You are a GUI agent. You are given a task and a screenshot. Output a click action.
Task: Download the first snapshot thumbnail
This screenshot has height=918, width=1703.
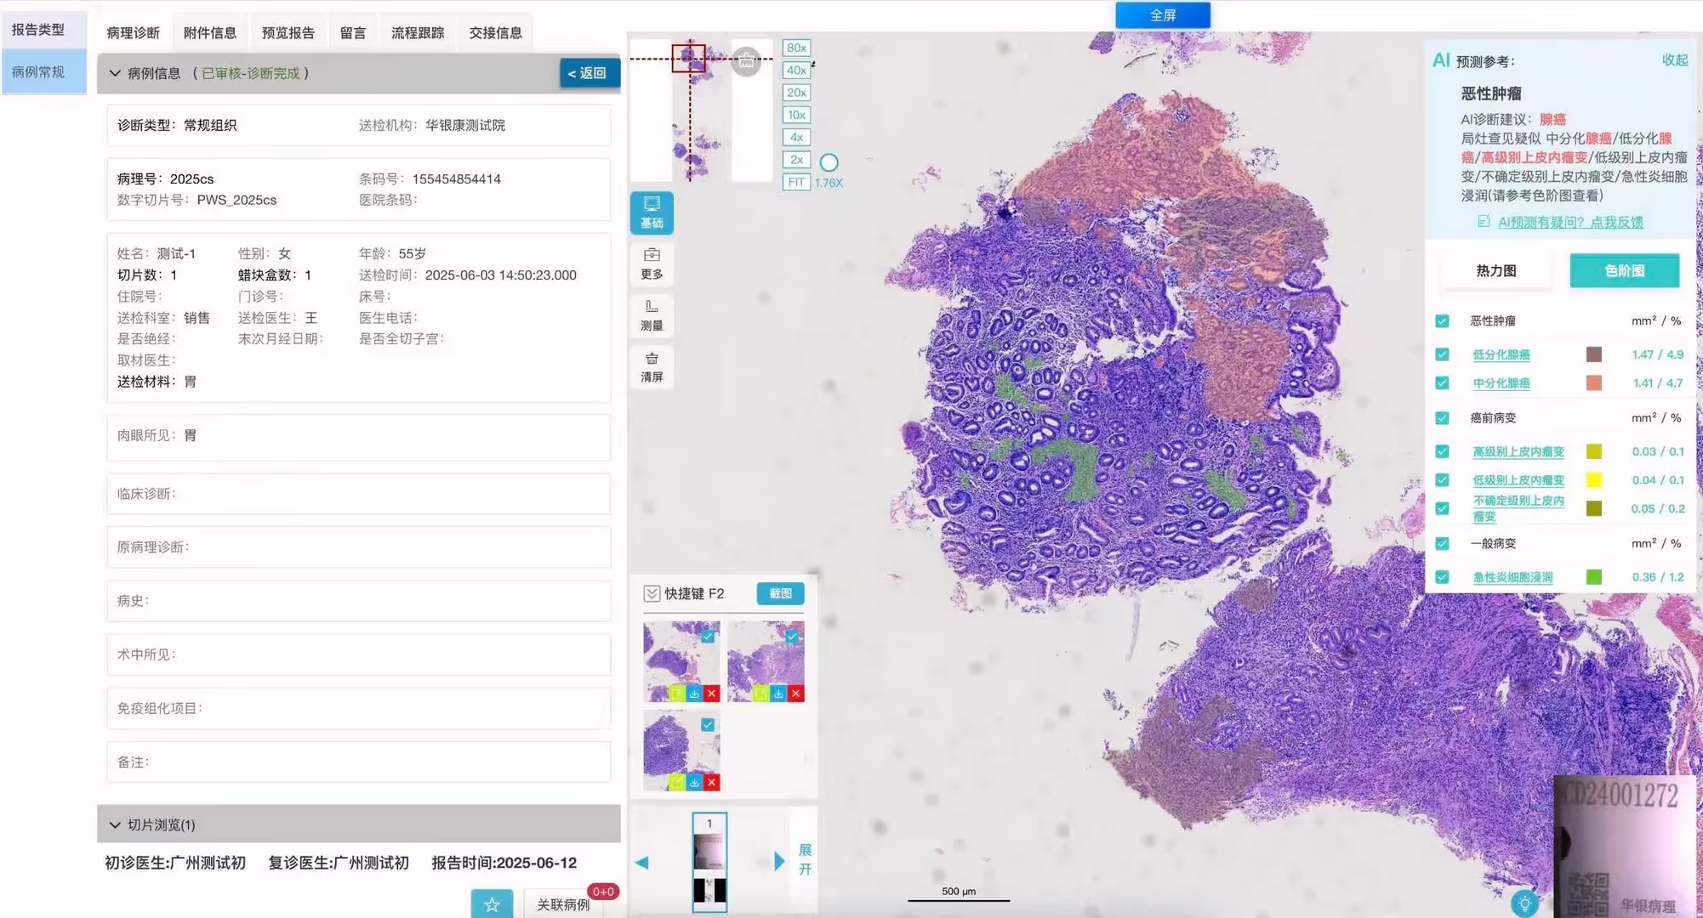[694, 694]
